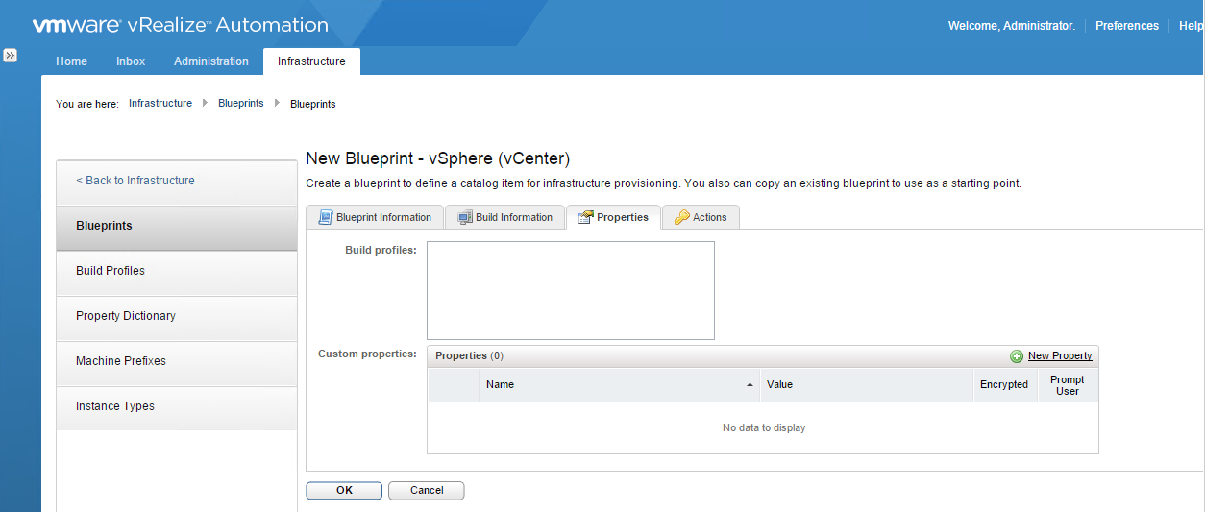1205x512 pixels.
Task: Open Property Dictionary in left menu
Action: (x=177, y=316)
